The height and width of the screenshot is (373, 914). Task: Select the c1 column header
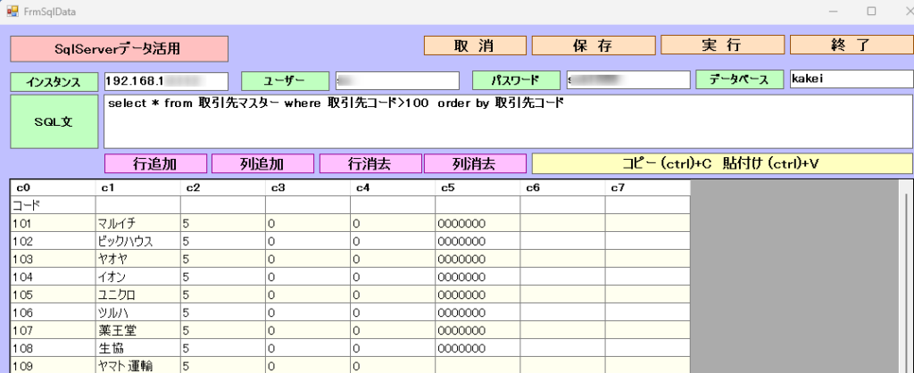click(137, 188)
